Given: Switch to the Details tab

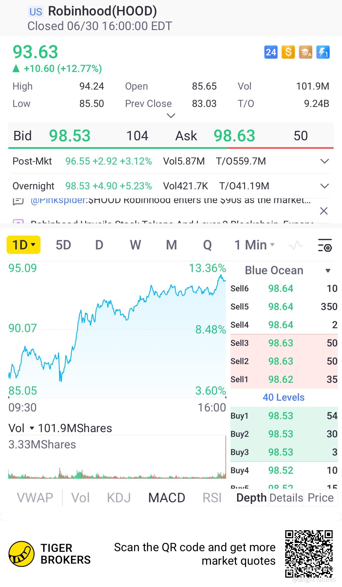Looking at the screenshot, I should 286,498.
